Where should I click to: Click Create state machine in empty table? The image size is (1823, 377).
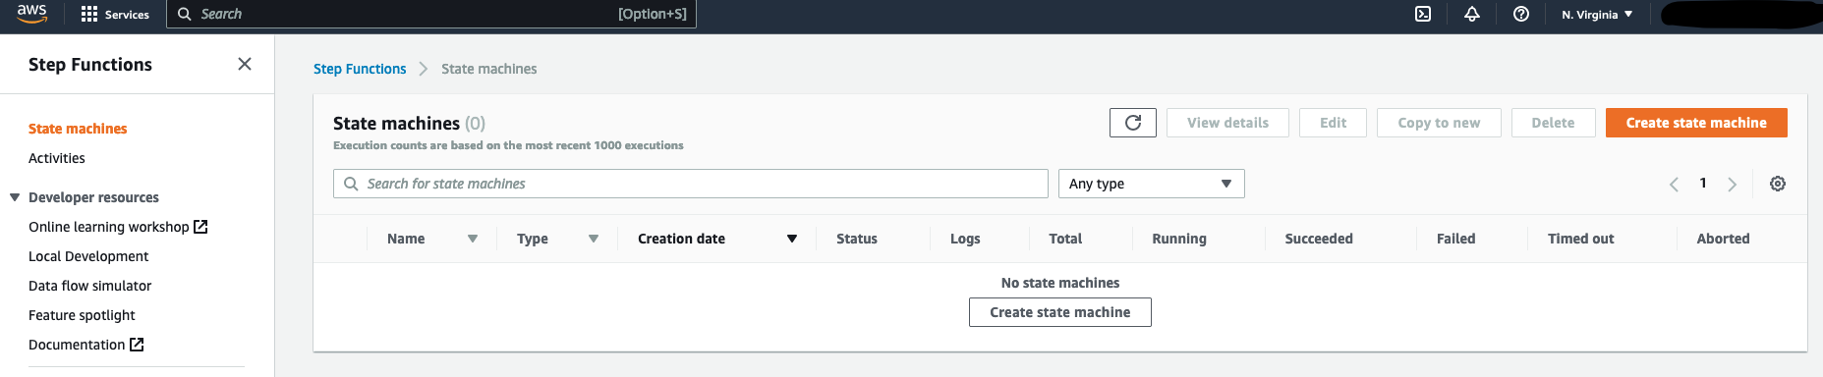click(x=1060, y=312)
